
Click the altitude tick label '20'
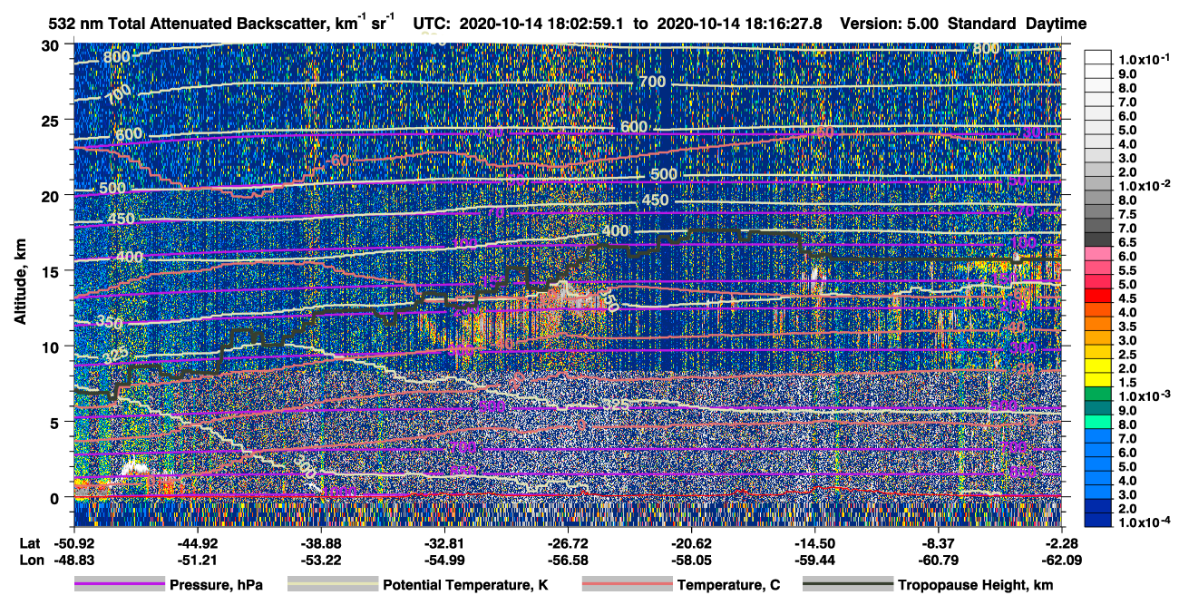(52, 196)
